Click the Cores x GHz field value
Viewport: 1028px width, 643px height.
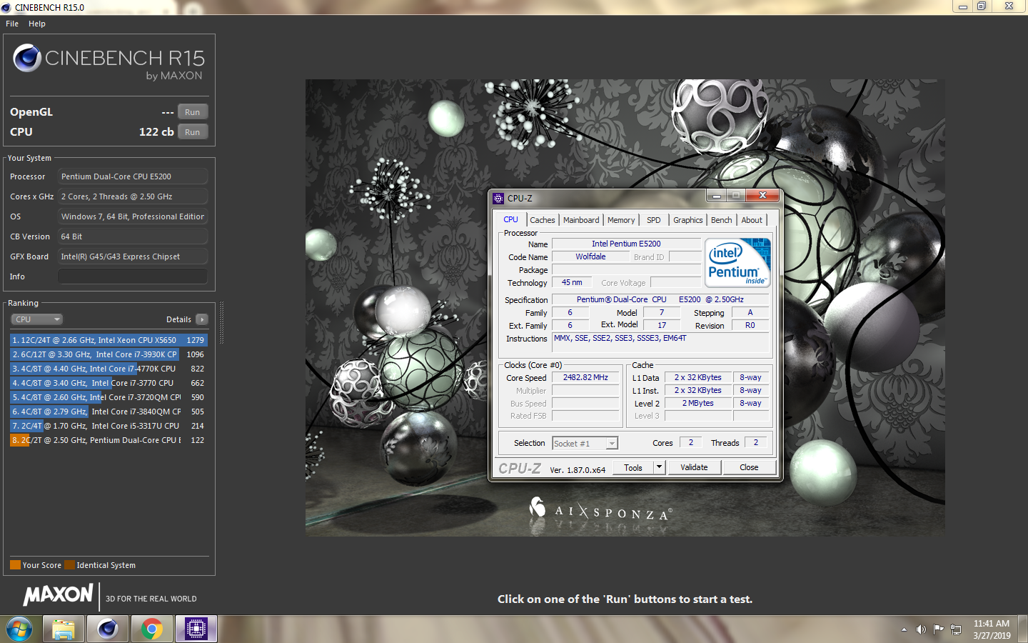[133, 196]
